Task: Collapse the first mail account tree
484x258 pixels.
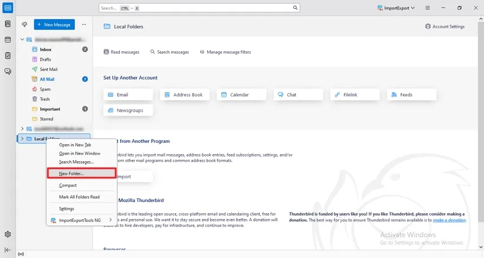Action: coord(22,40)
